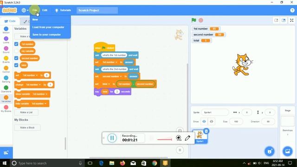Start the project with green flag
Image resolution: width=297 pixels, height=167 pixels.
coord(194,20)
